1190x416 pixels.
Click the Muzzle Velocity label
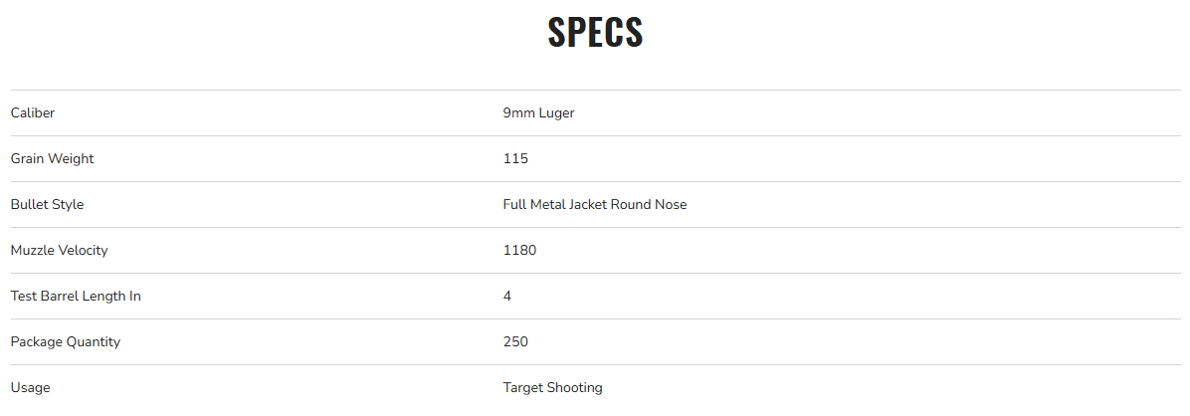point(59,251)
